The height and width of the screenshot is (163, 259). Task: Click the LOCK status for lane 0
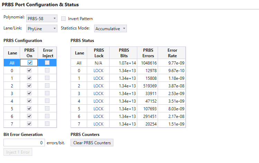(99, 70)
